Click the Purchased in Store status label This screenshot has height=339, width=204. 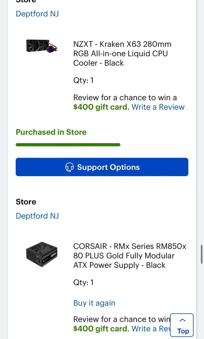(x=51, y=132)
